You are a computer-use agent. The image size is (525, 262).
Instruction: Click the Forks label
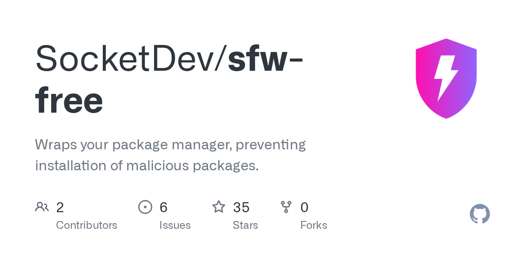coord(314,225)
